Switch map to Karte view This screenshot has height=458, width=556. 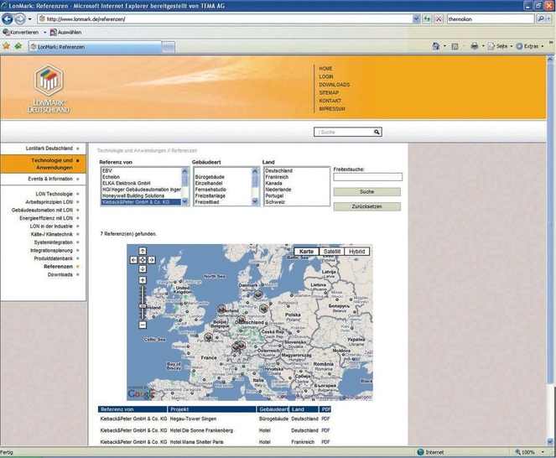coord(307,251)
